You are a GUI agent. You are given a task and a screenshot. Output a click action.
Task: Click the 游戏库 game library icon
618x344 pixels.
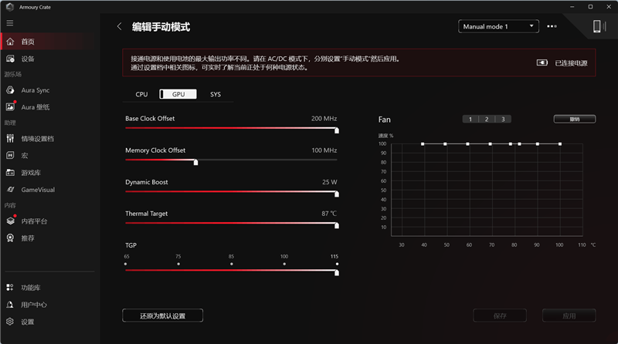[10, 173]
